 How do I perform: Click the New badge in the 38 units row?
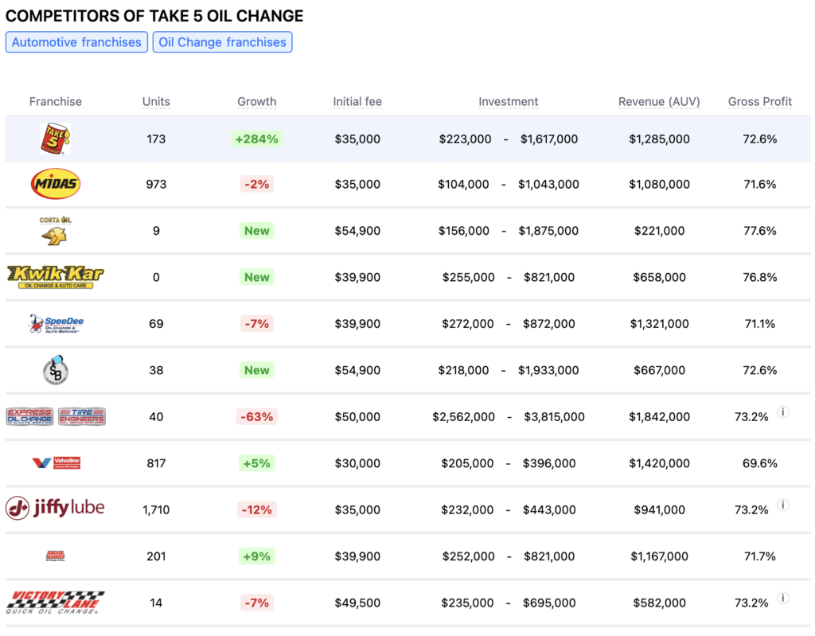coord(257,370)
